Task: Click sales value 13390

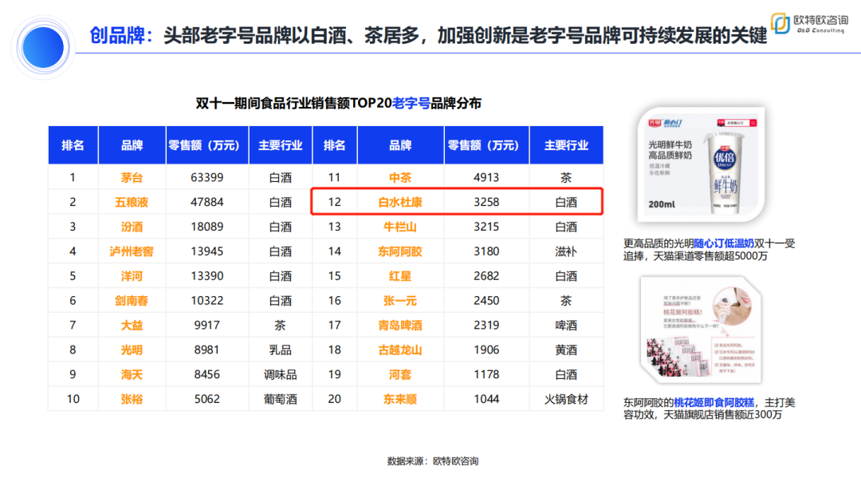Action: [207, 276]
